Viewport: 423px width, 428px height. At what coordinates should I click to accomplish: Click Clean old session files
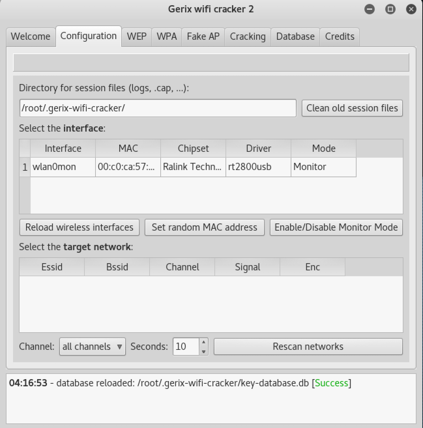pyautogui.click(x=352, y=108)
